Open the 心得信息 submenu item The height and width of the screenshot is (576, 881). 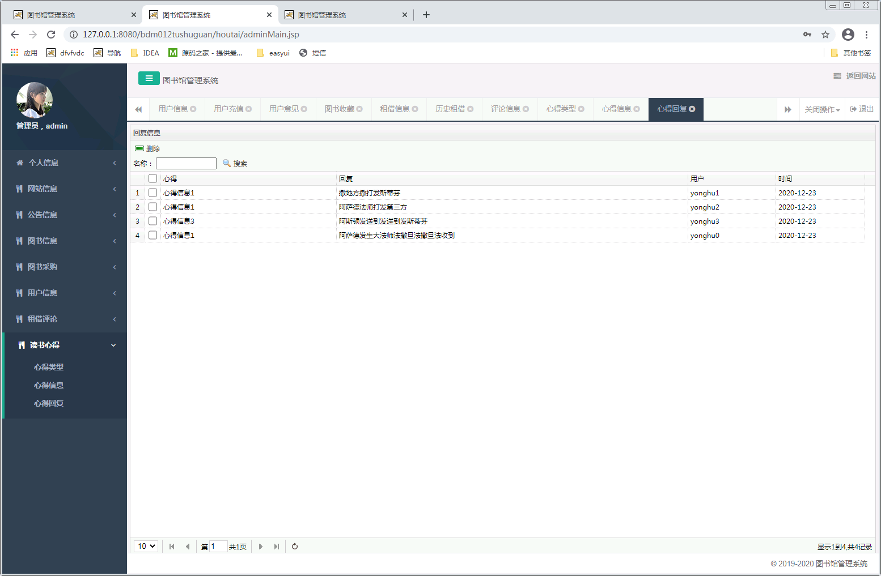click(x=49, y=385)
